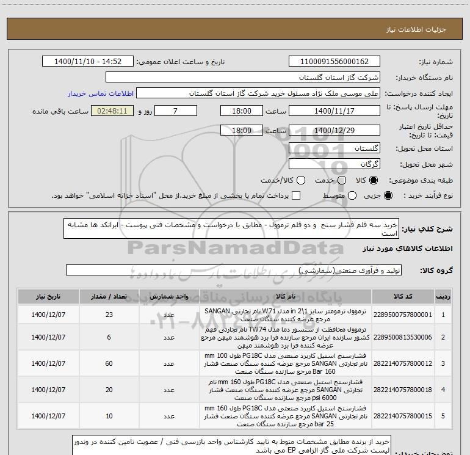The image size is (470, 455).
Task: Click the announcement date field 1400/11/10 - 14:52
Action: [x=88, y=62]
